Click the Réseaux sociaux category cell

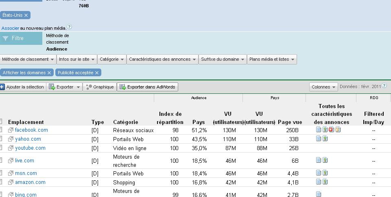pyautogui.click(x=133, y=130)
